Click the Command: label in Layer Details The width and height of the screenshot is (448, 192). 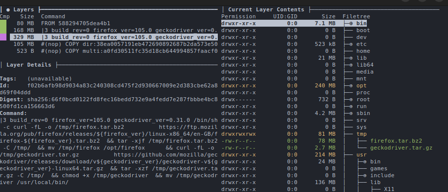coord(13,114)
